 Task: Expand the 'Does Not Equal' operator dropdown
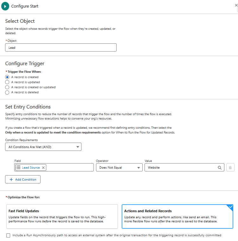[119, 168]
